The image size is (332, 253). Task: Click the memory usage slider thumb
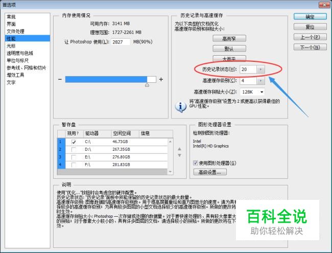(147, 85)
